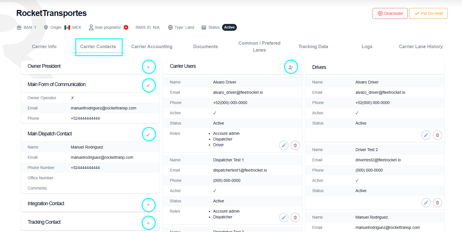Click the RocketTransportes carrier title
The width and height of the screenshot is (462, 232).
coord(51,13)
